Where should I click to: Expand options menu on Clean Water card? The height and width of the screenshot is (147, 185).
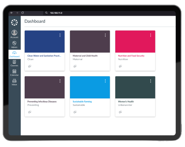tap(60, 35)
